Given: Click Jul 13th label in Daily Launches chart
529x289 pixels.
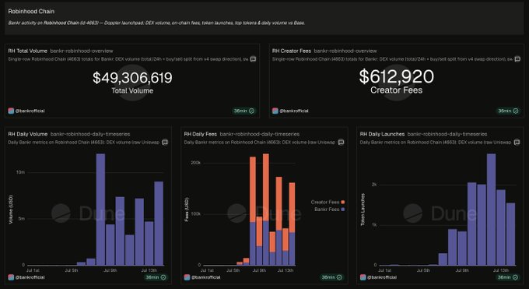Looking at the screenshot, I should (500, 270).
